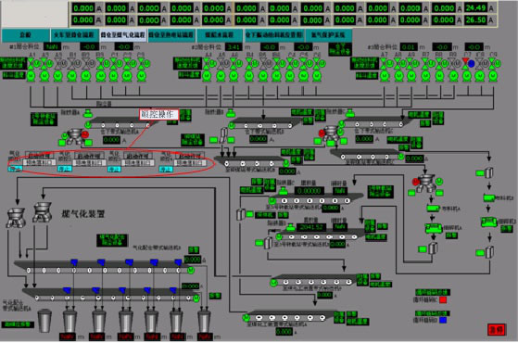This screenshot has height=343, width=518.
Task: Click the blue motor indicator beside C7 valve
Action: click(472, 63)
